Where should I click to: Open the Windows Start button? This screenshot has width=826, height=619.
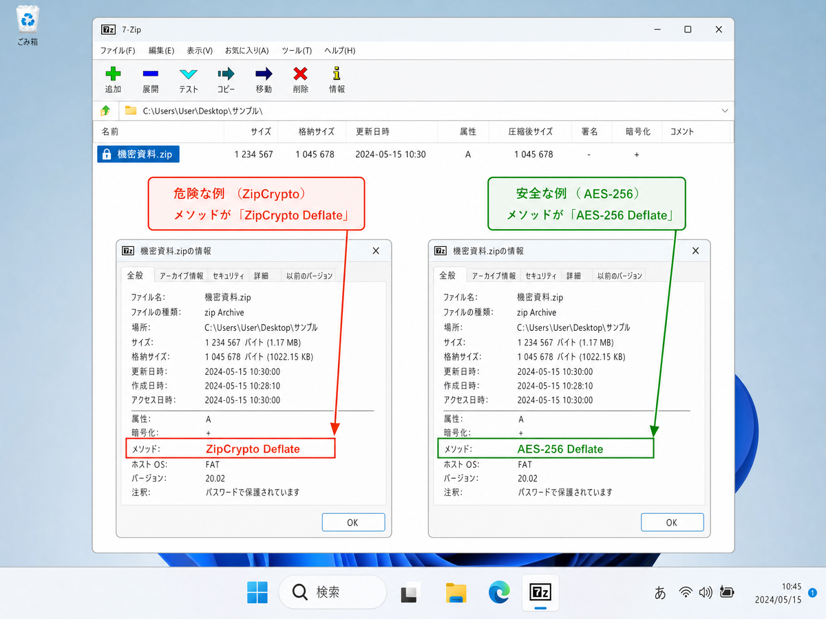[x=257, y=592]
